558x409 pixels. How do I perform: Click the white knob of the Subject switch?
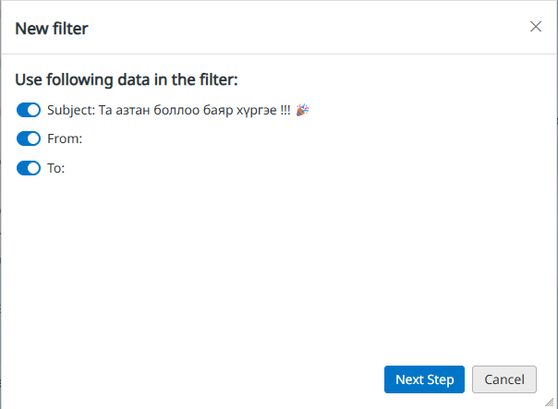(x=33, y=110)
